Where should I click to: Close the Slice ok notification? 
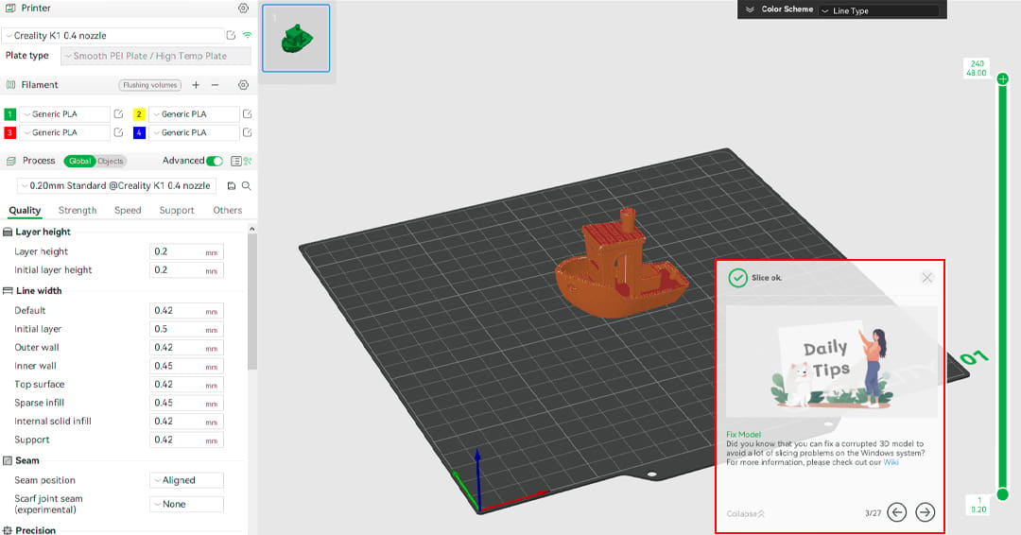click(x=927, y=278)
